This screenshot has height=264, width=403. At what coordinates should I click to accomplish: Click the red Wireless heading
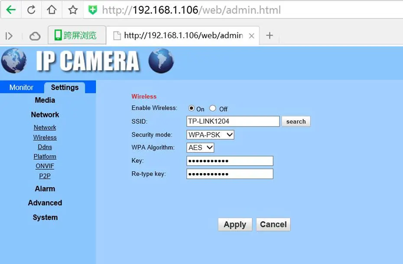tap(144, 97)
